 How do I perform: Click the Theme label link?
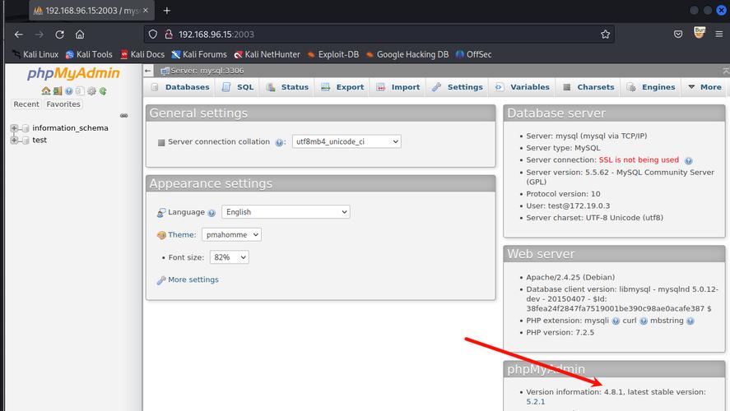pyautogui.click(x=182, y=235)
